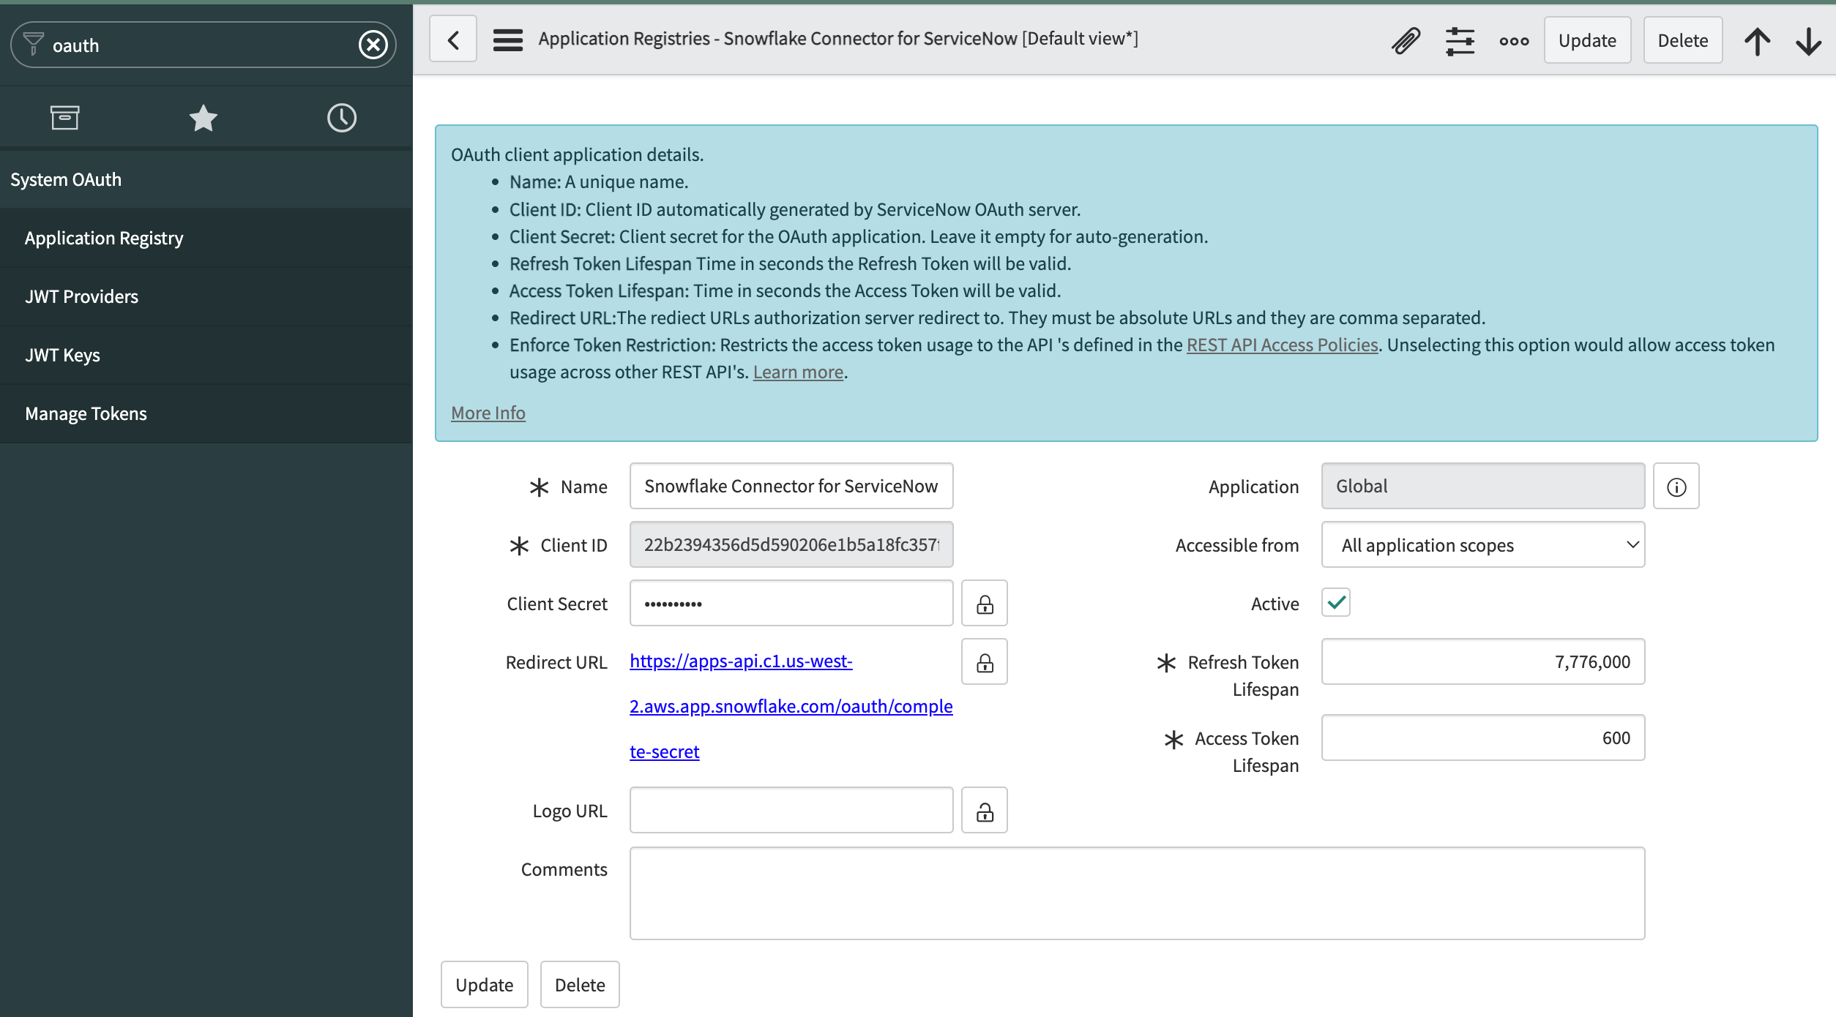The width and height of the screenshot is (1836, 1017).
Task: Open the System OAuth menu item
Action: 65,178
